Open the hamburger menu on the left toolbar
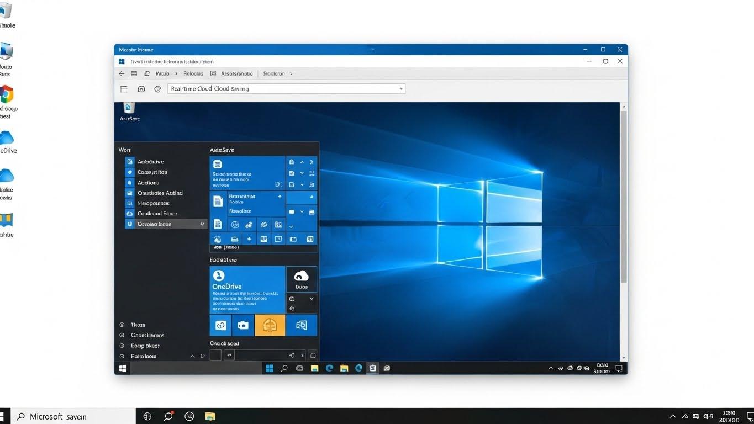Image resolution: width=754 pixels, height=424 pixels. [124, 88]
